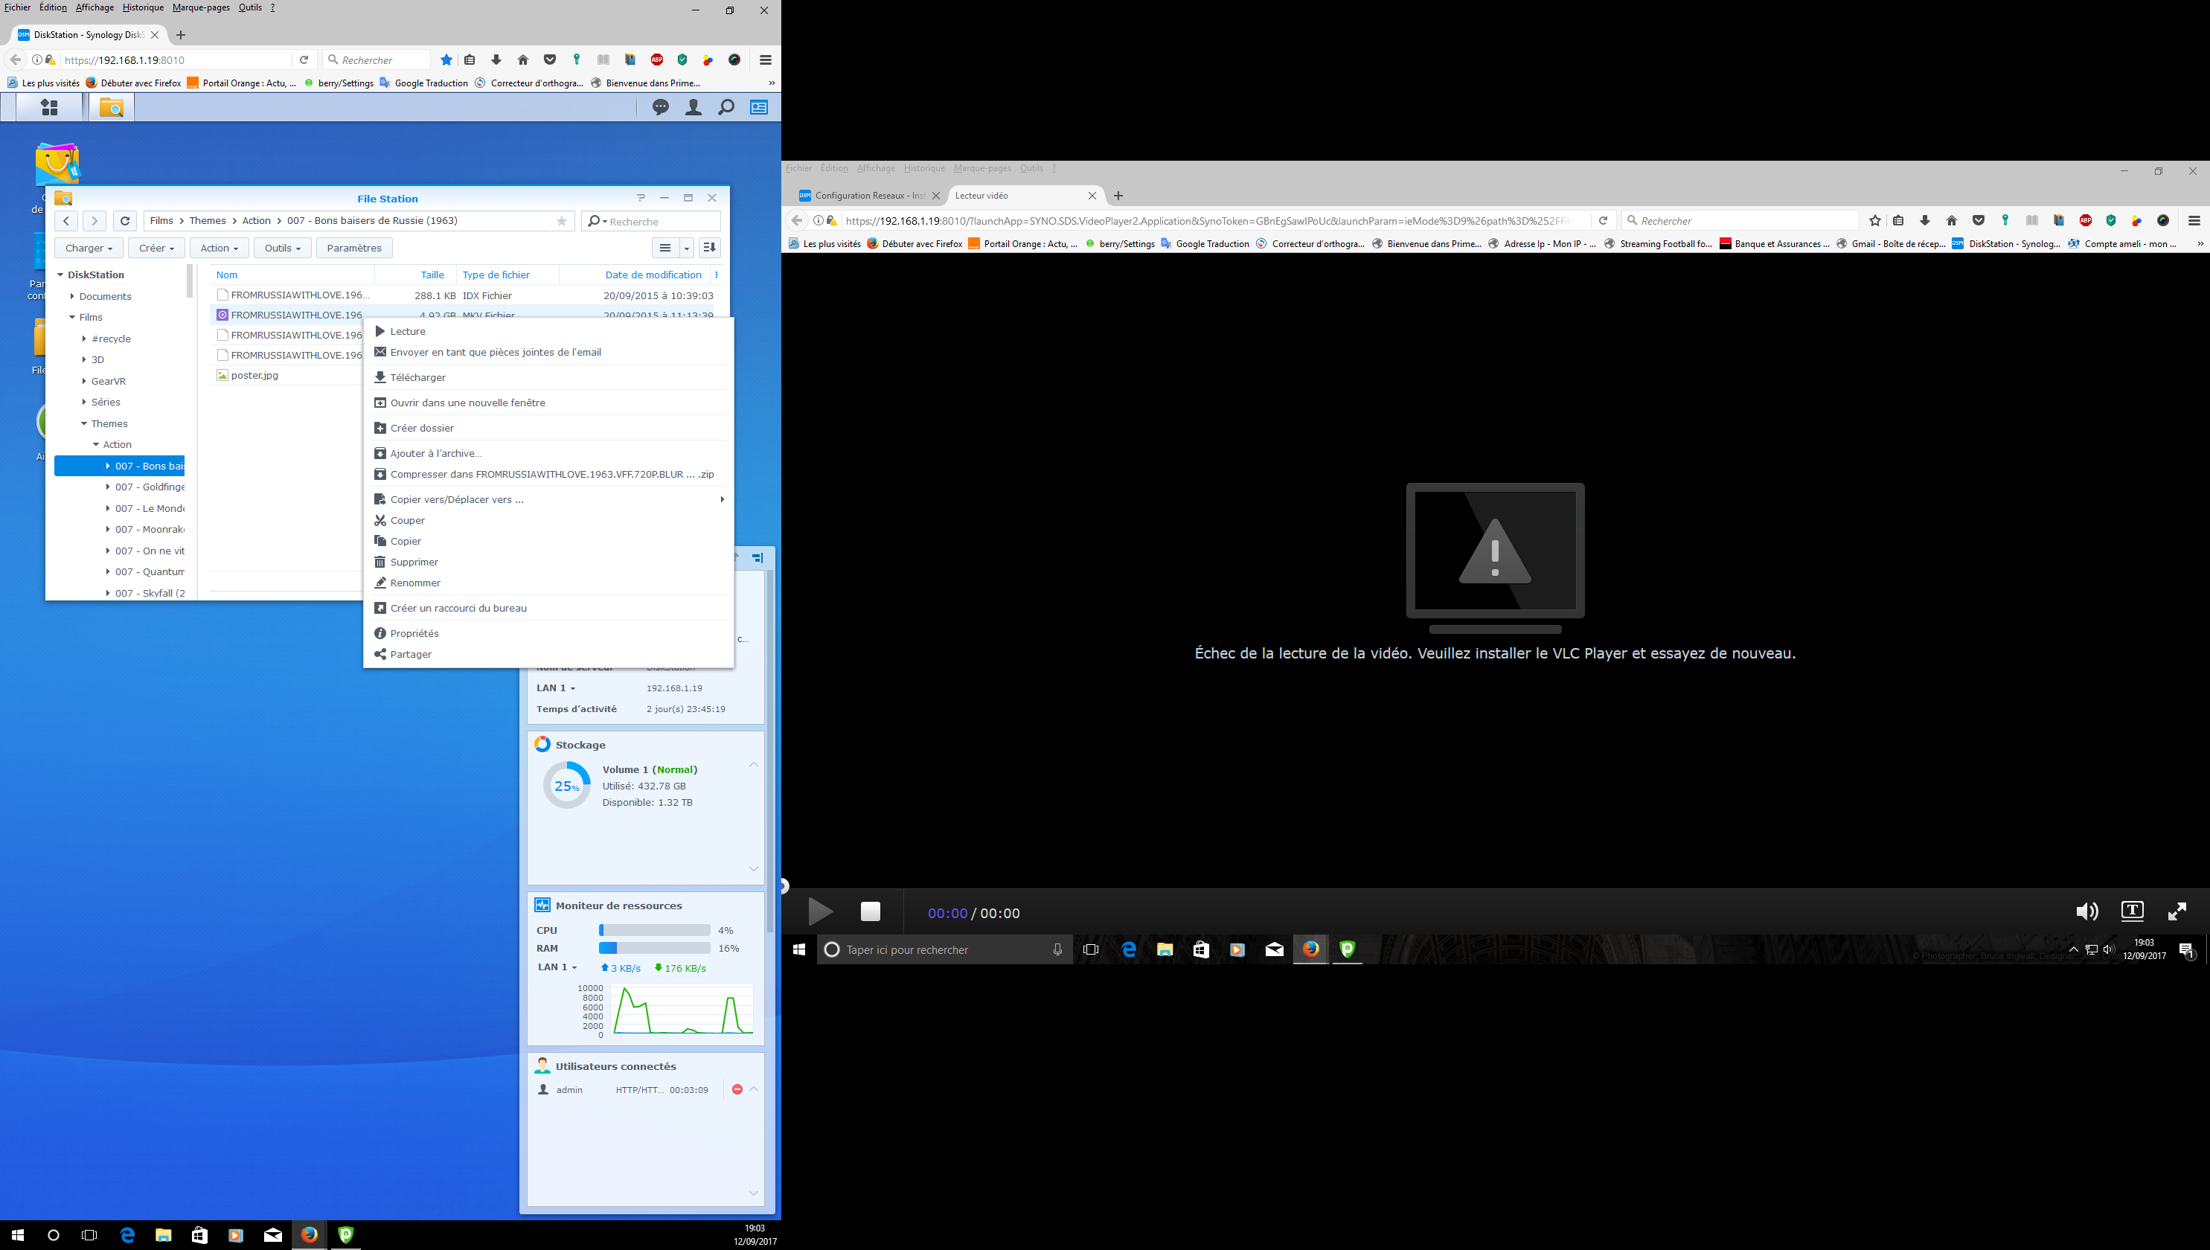Open the DSM widgets panel icon

[x=759, y=107]
